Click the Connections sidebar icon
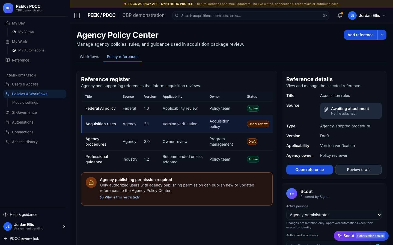Viewport: 393px width, 245px height. pos(8,132)
